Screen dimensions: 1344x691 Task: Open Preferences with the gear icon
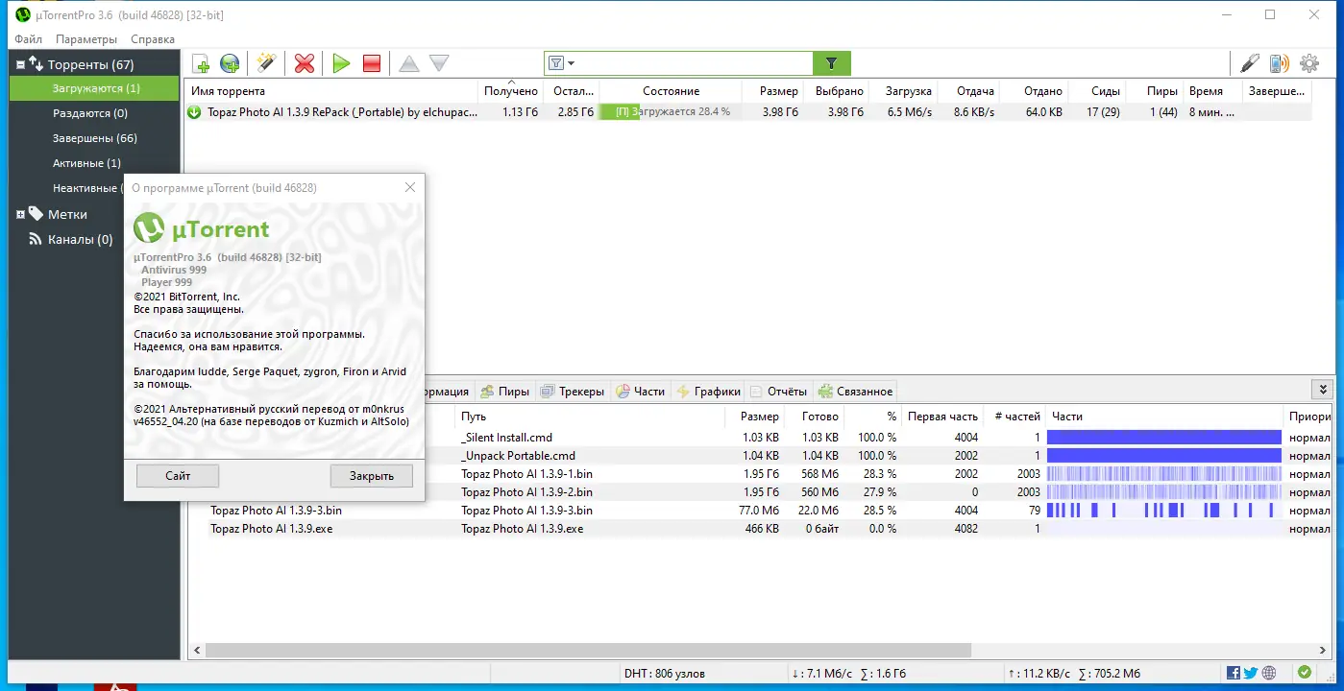pyautogui.click(x=1309, y=64)
